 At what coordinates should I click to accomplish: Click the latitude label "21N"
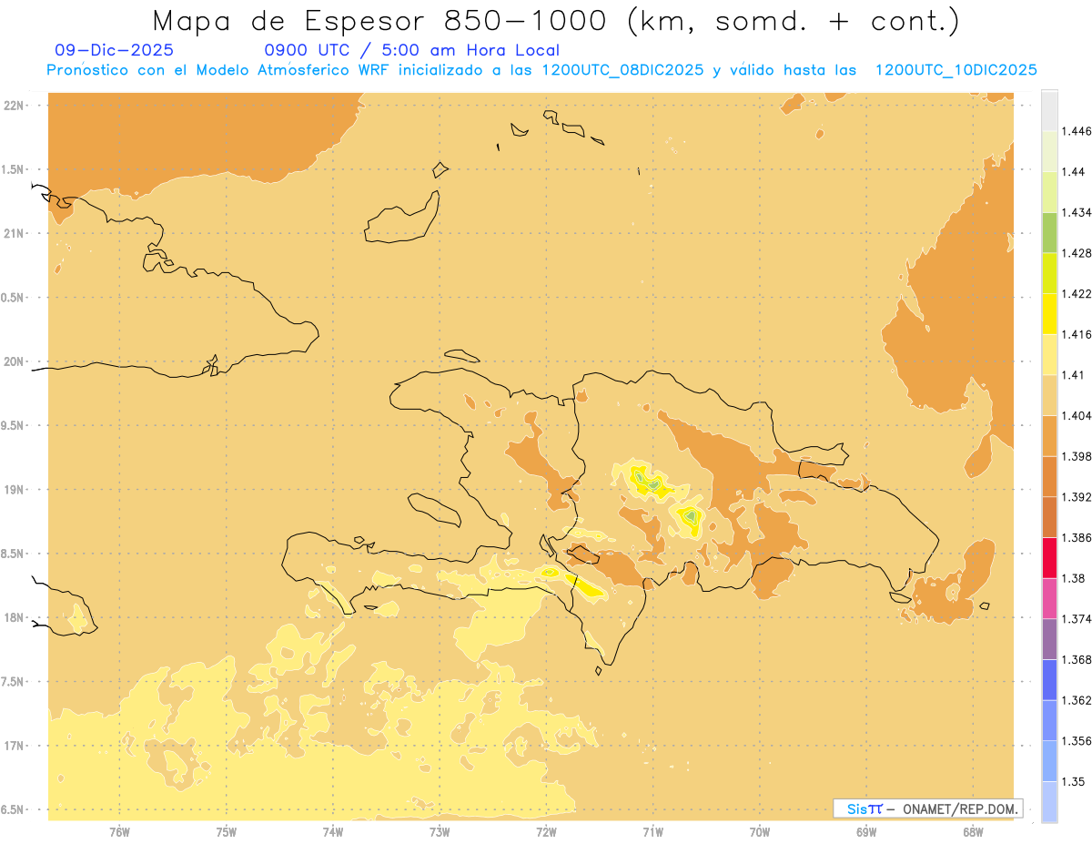click(15, 233)
